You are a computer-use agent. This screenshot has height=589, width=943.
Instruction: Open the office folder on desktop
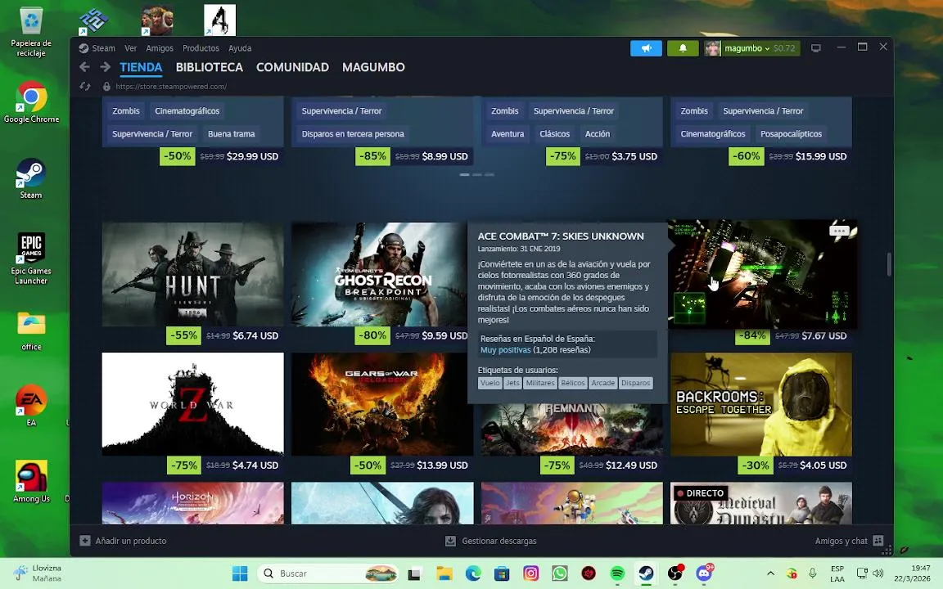pos(30,330)
